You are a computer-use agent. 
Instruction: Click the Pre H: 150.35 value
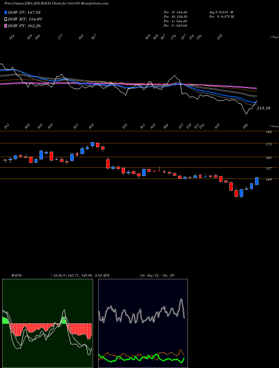(x=175, y=17)
